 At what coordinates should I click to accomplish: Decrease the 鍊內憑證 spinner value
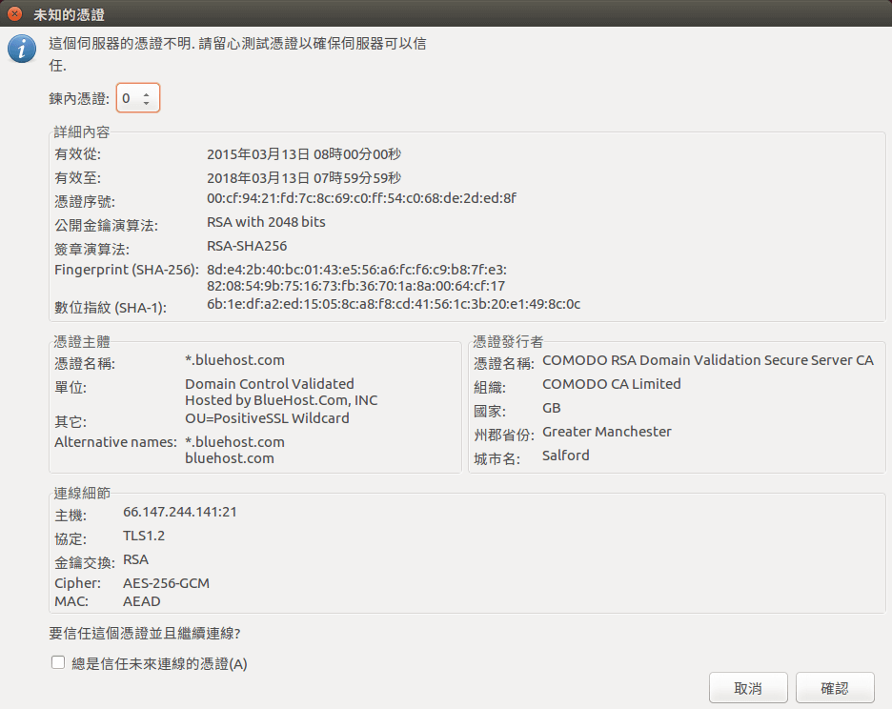146,103
